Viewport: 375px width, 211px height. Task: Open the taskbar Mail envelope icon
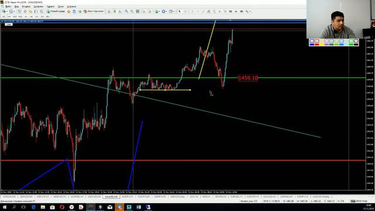110,207
